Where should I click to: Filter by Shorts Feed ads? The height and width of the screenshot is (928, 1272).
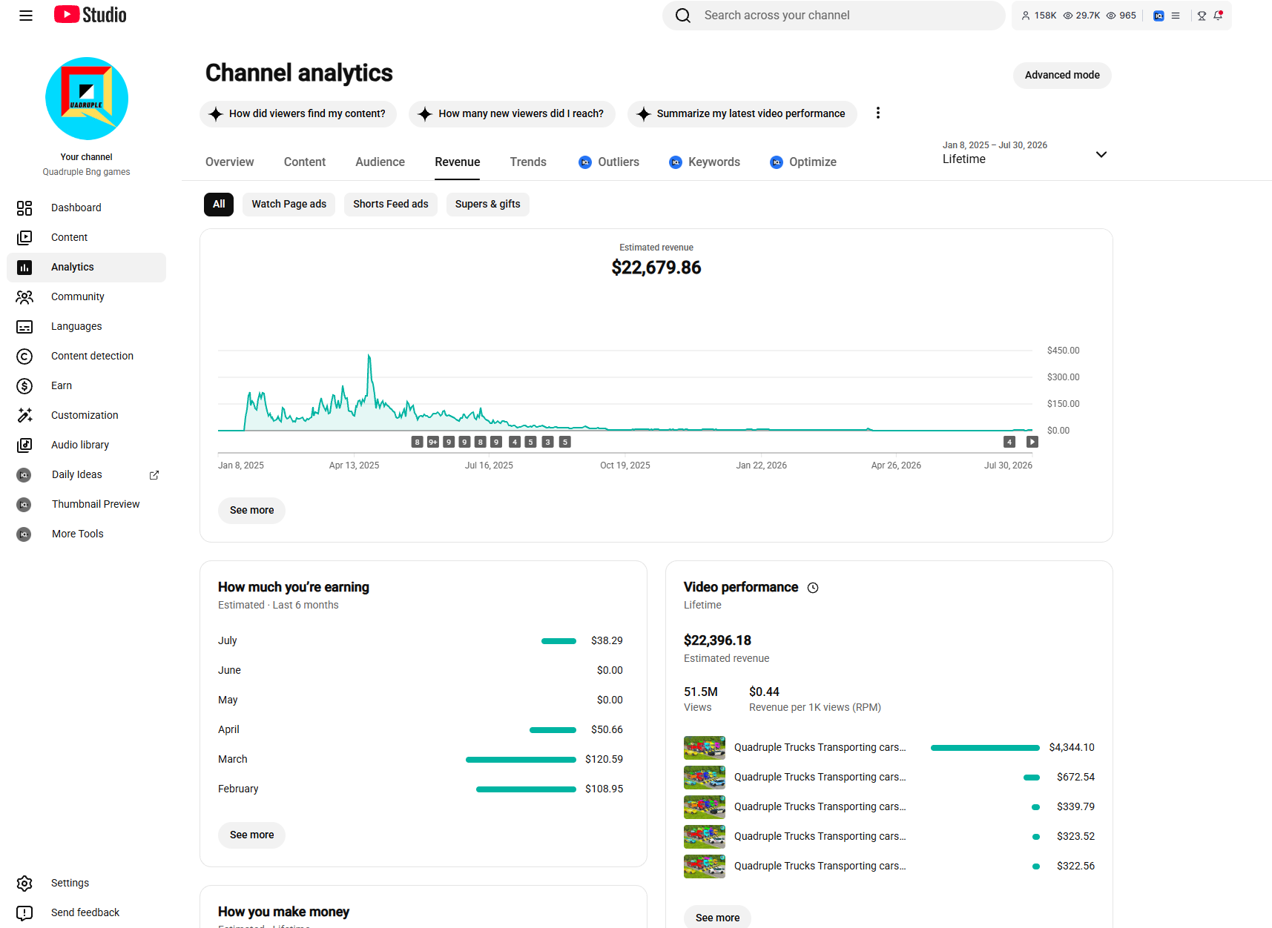point(391,205)
